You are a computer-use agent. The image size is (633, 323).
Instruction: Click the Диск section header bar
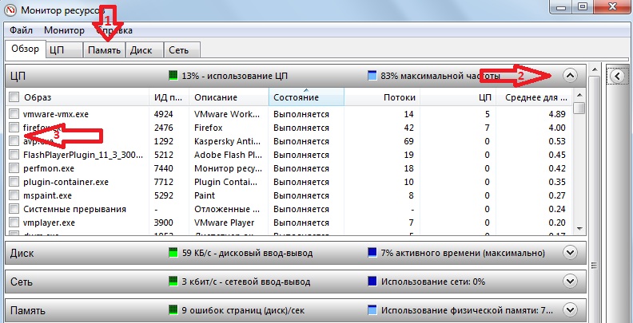[296, 253]
